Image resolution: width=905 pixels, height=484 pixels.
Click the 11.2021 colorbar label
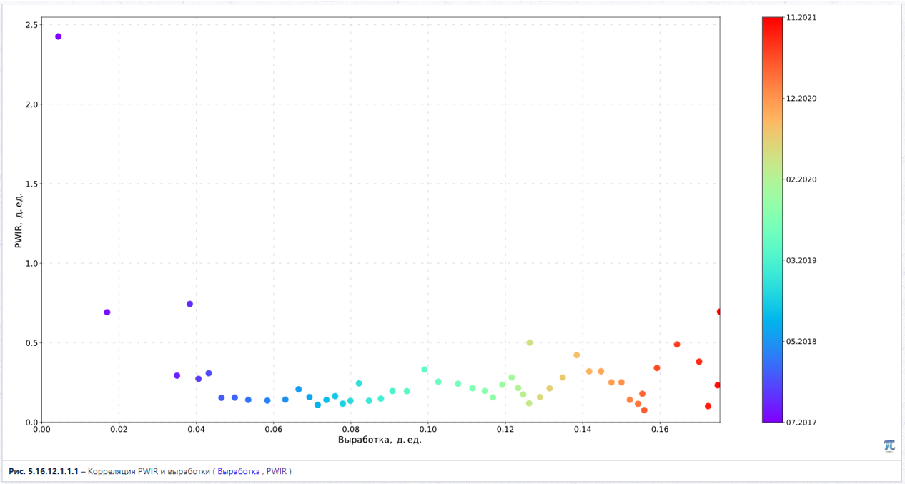[x=801, y=17]
